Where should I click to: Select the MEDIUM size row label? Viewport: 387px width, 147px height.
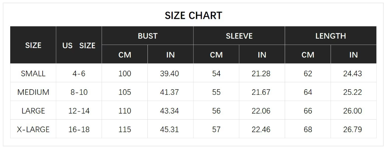(x=33, y=92)
